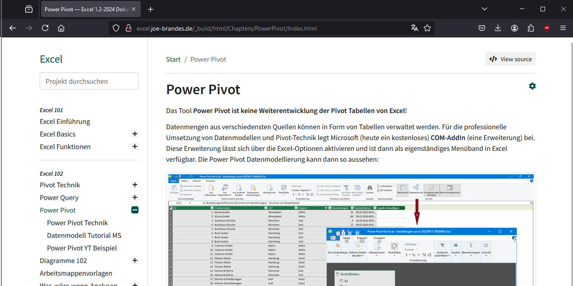Click the browser back arrow
Image resolution: width=573 pixels, height=286 pixels.
pyautogui.click(x=13, y=28)
